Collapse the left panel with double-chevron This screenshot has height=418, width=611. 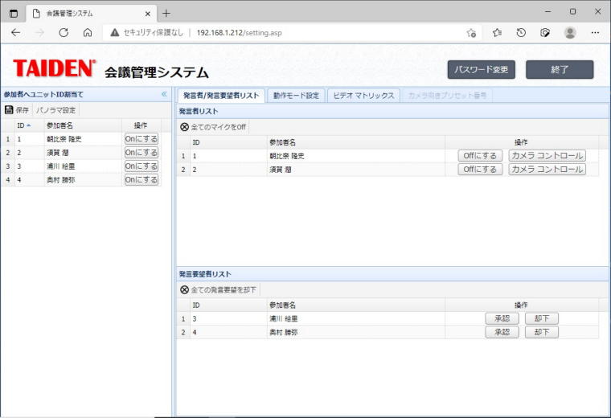pos(164,94)
